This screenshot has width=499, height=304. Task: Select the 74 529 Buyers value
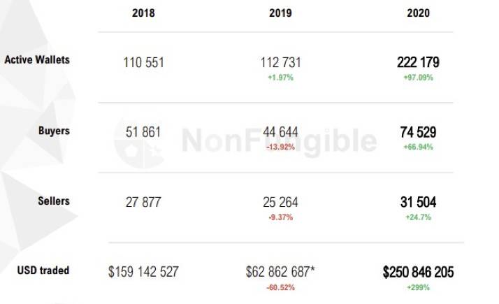[x=418, y=133]
